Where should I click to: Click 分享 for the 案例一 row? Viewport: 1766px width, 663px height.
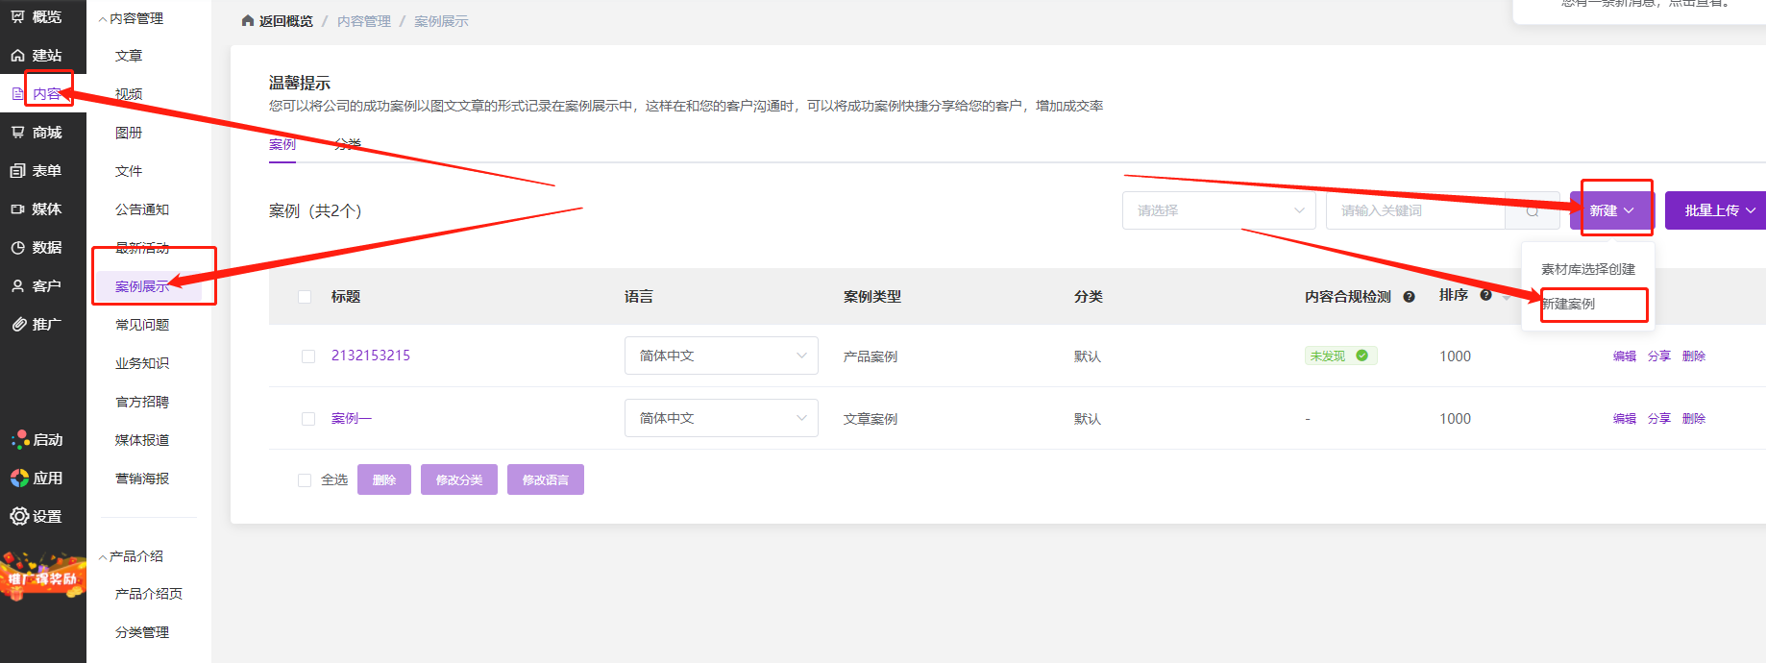(1659, 418)
